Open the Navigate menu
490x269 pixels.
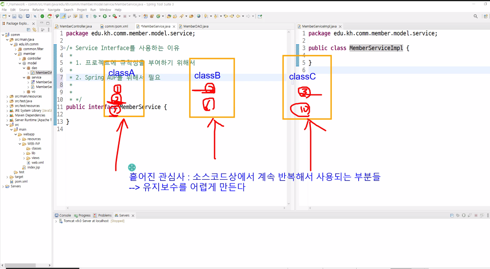coord(54,9)
